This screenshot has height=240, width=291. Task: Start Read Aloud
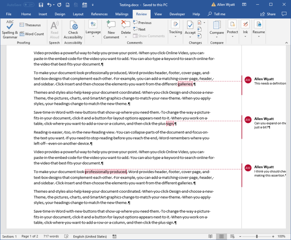[54, 30]
